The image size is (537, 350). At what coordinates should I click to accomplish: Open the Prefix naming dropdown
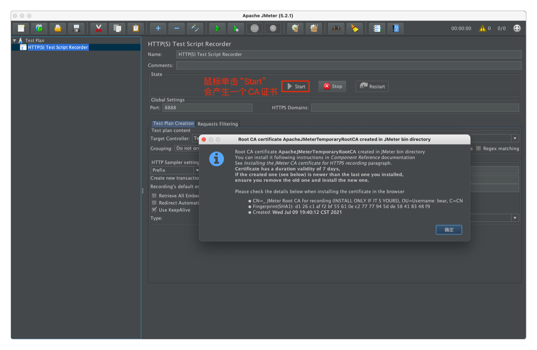coord(175,170)
